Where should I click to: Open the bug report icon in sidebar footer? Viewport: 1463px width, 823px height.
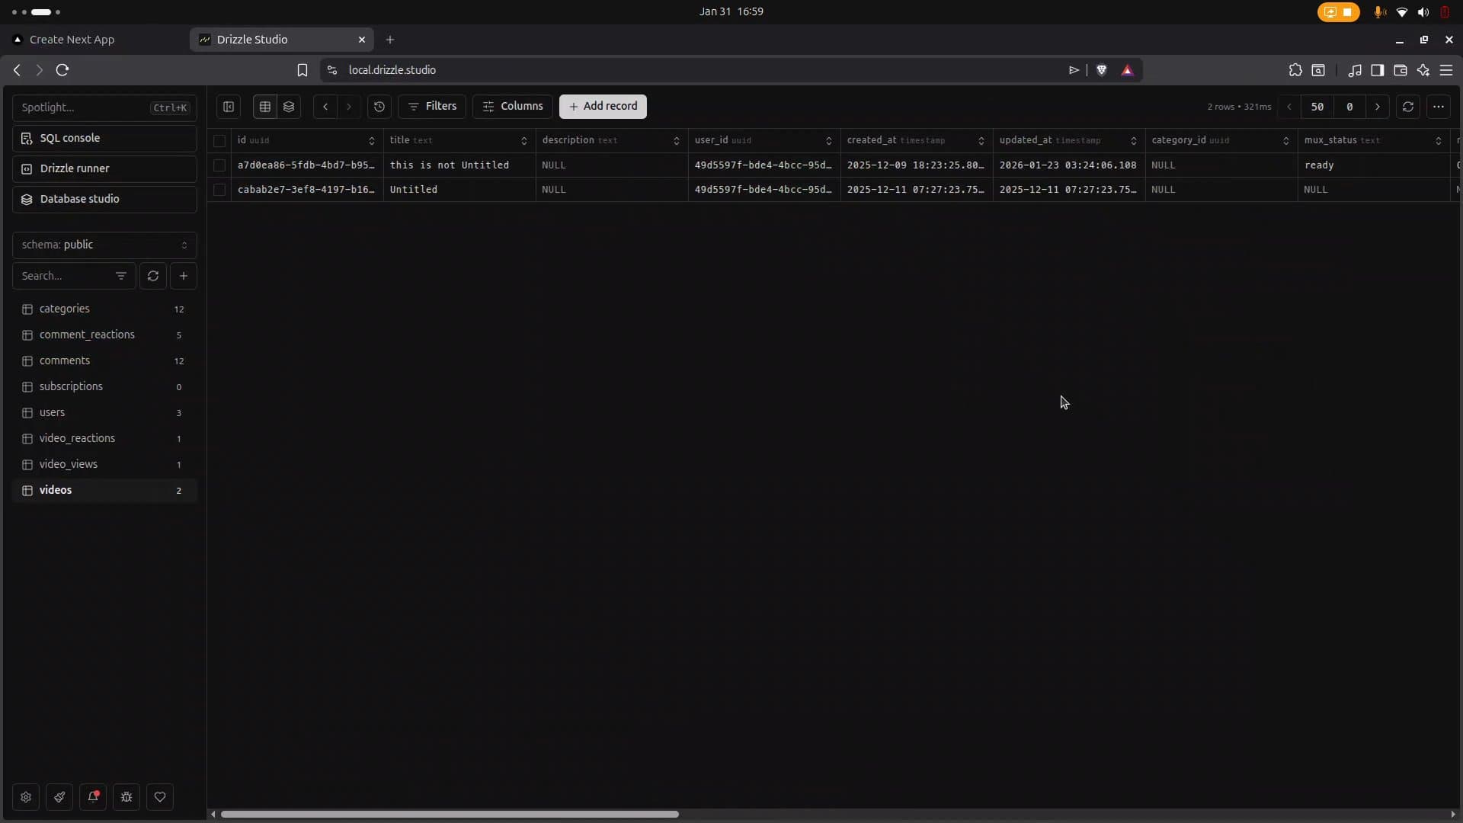pyautogui.click(x=126, y=797)
